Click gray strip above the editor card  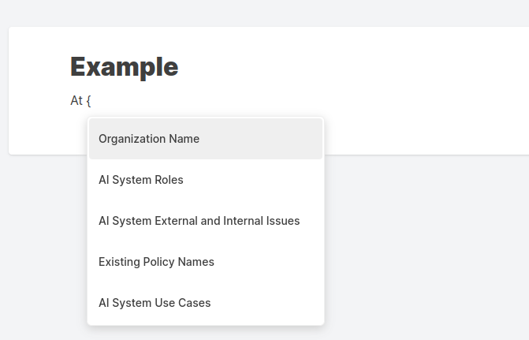264,13
